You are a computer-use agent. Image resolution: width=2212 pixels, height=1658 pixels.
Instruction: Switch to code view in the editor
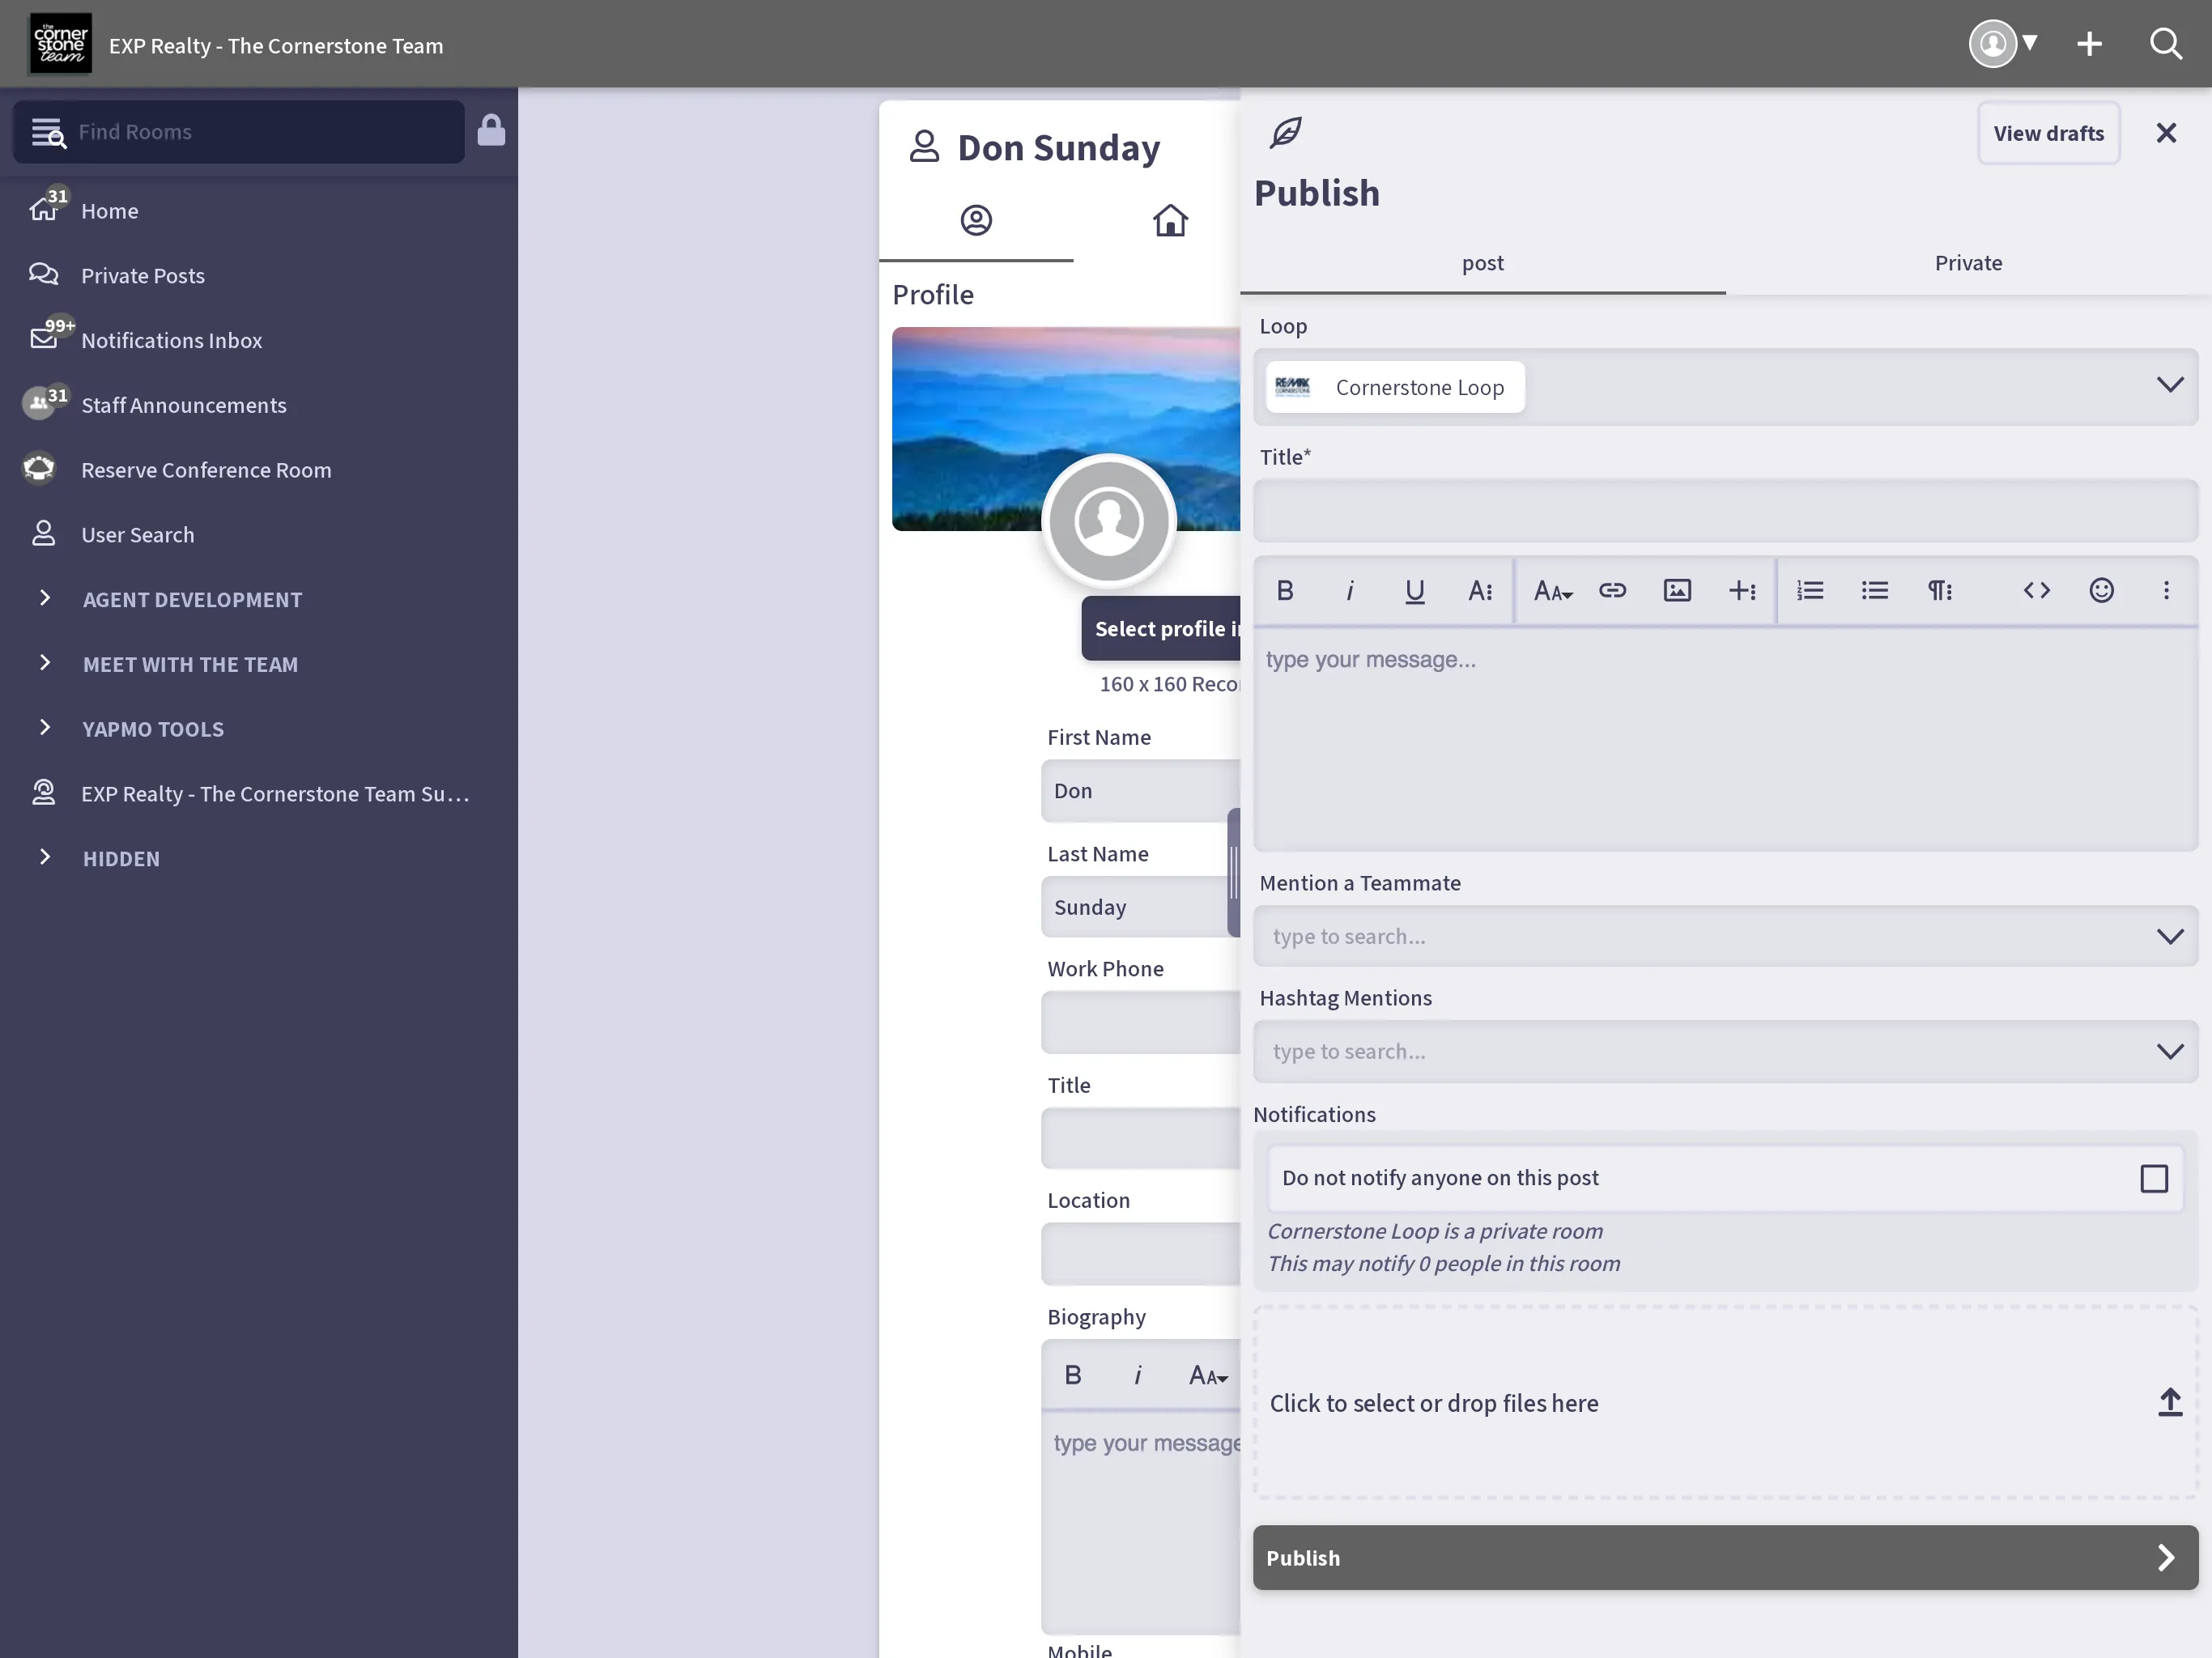tap(2037, 591)
